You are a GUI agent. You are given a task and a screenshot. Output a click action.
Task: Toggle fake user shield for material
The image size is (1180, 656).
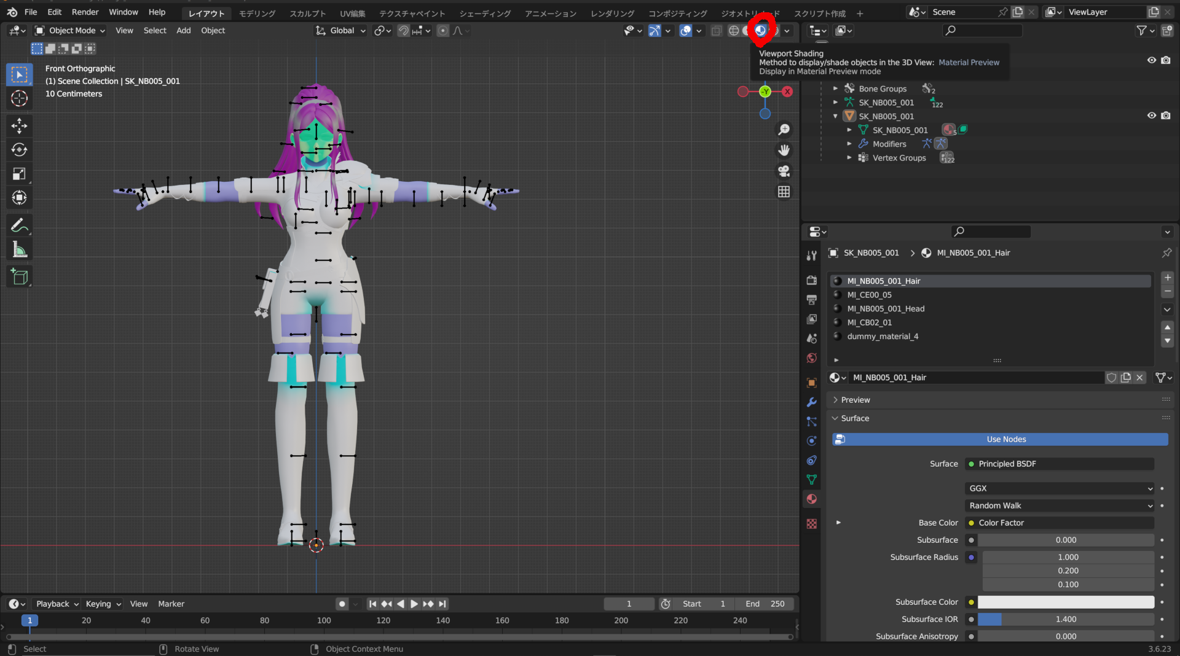tap(1112, 378)
